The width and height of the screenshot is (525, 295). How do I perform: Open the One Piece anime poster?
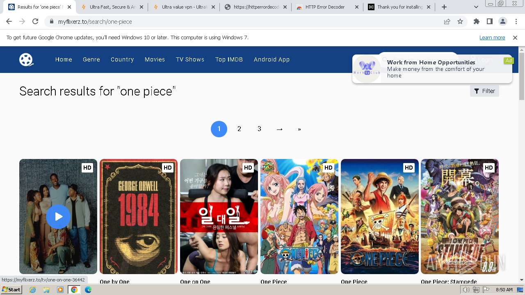click(299, 216)
